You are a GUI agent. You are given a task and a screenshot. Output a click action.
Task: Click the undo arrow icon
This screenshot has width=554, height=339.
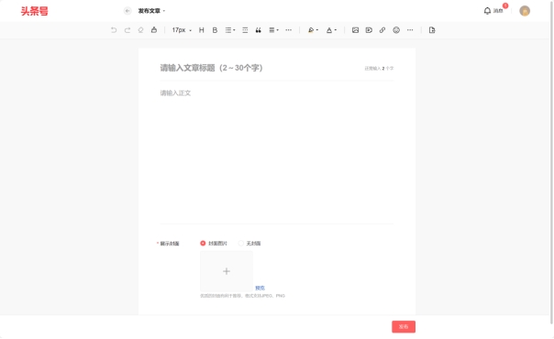point(114,30)
